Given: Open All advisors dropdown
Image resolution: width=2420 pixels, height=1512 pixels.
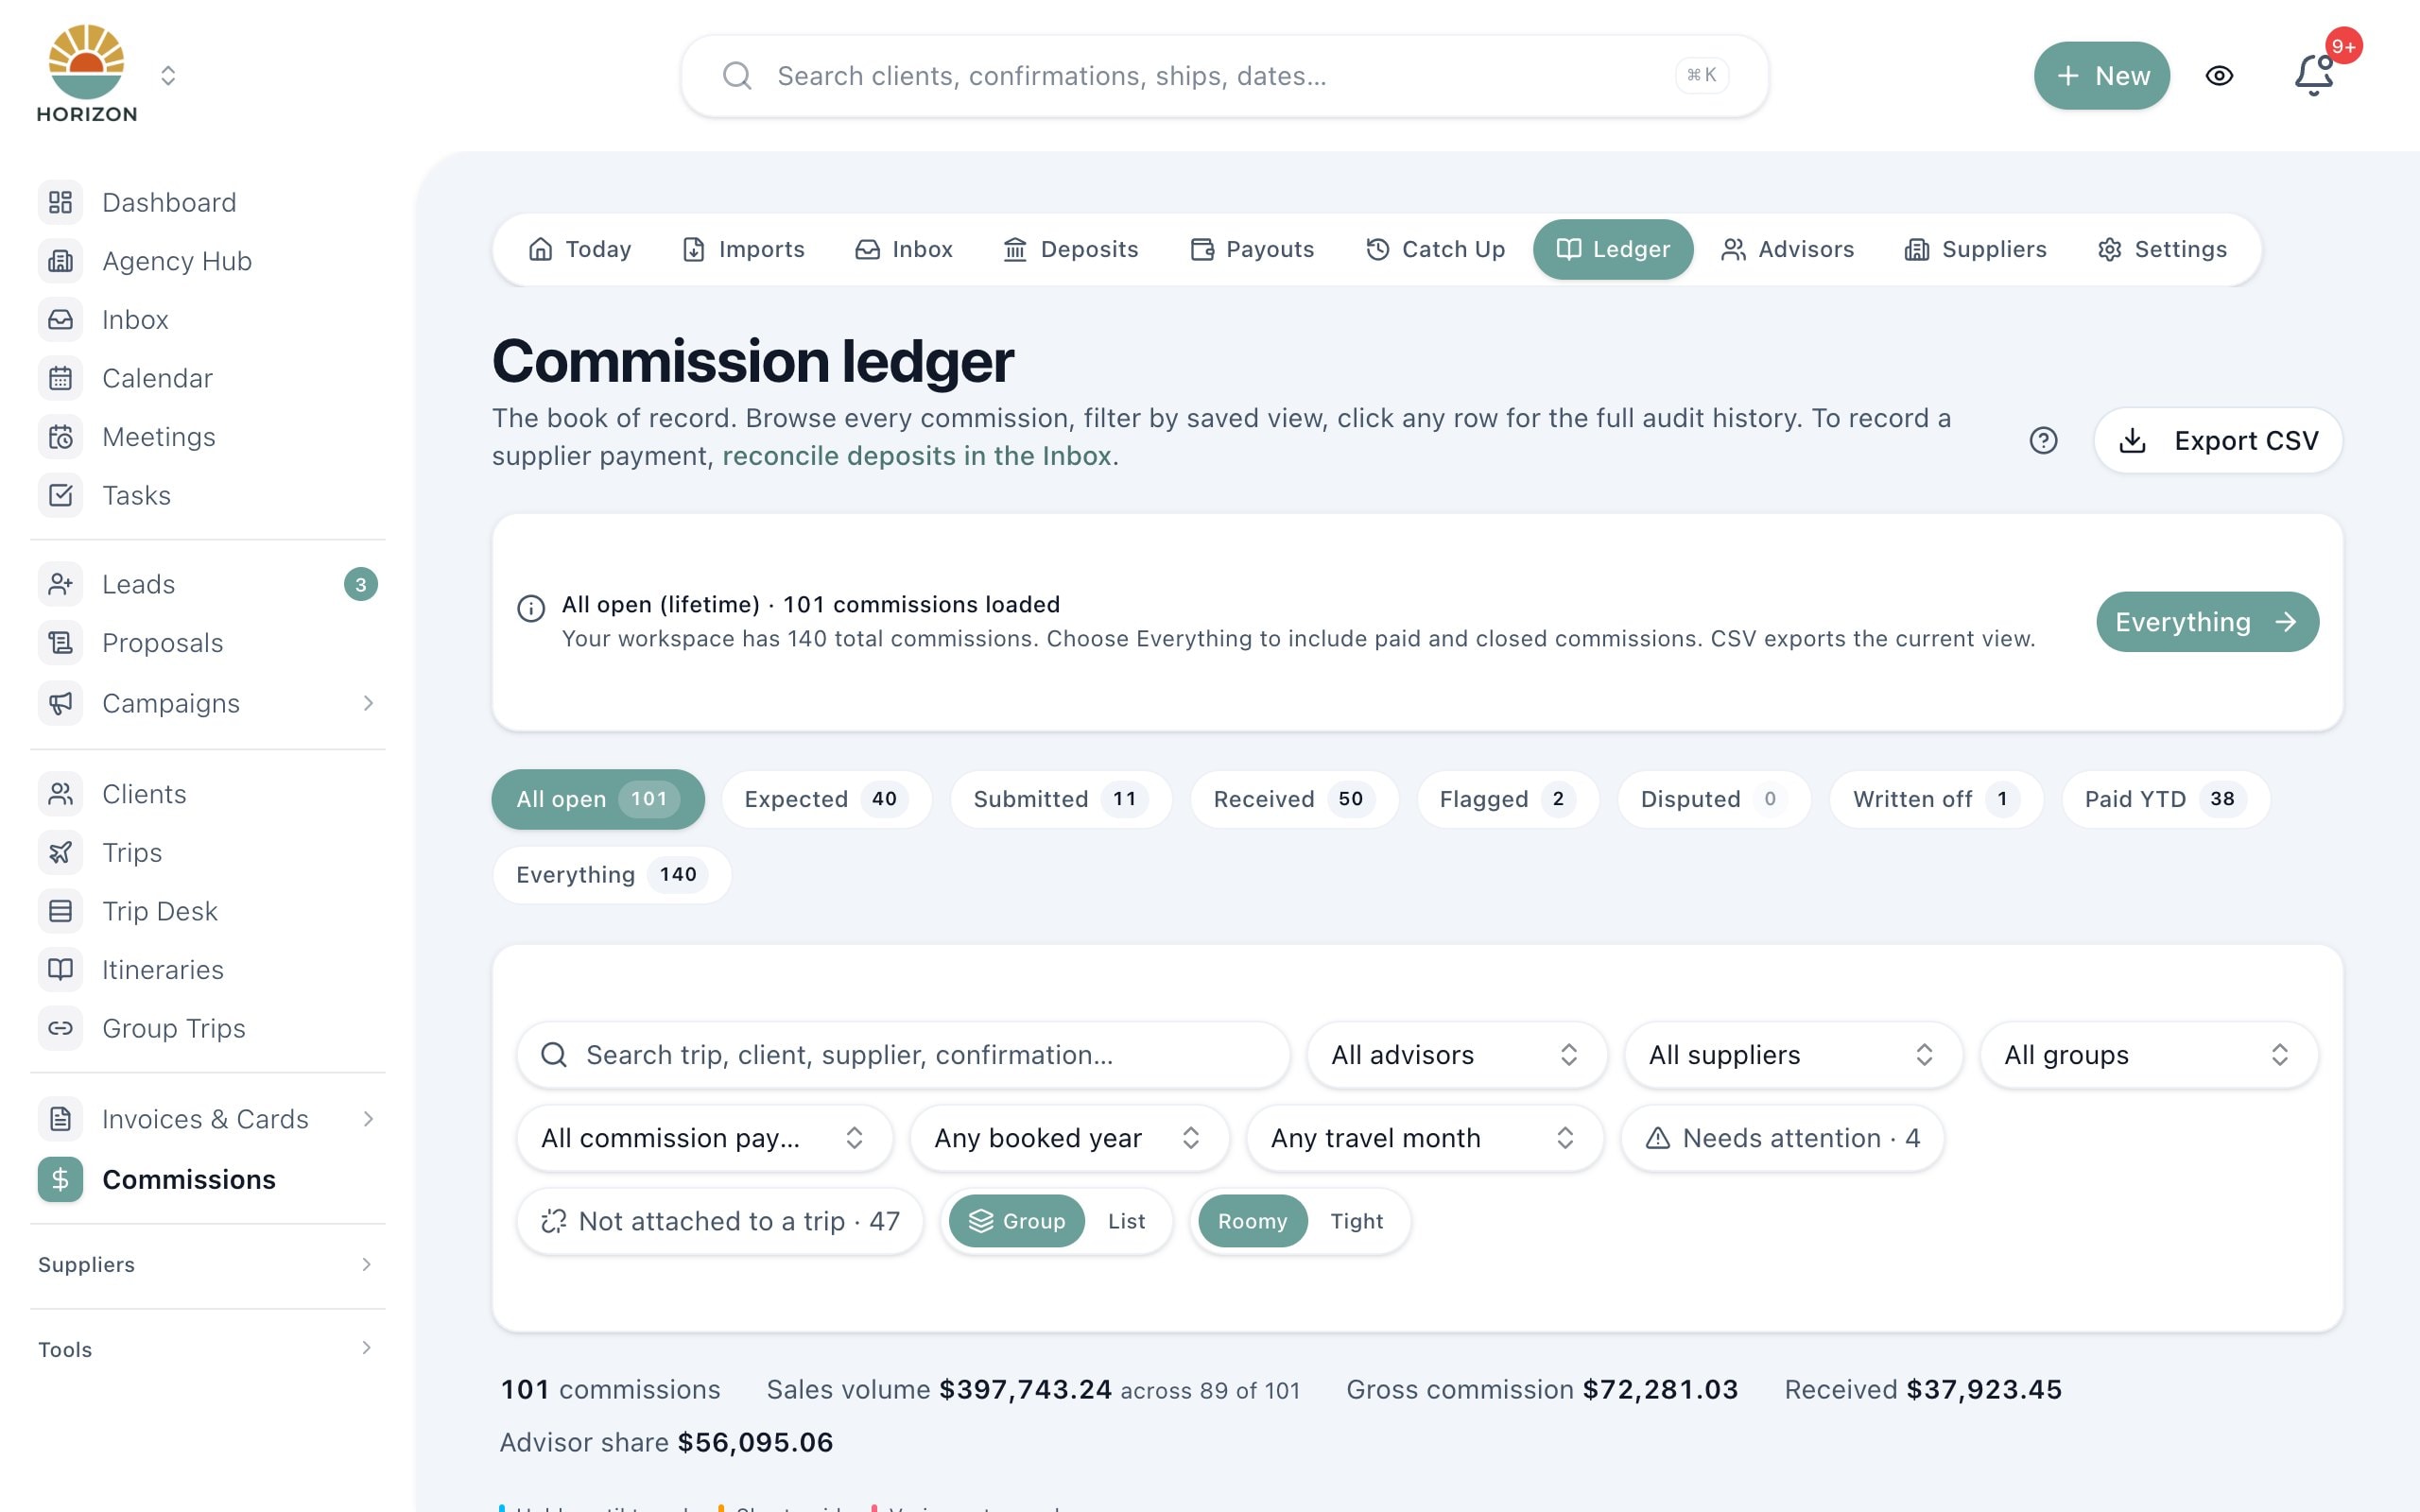Looking at the screenshot, I should (x=1456, y=1055).
